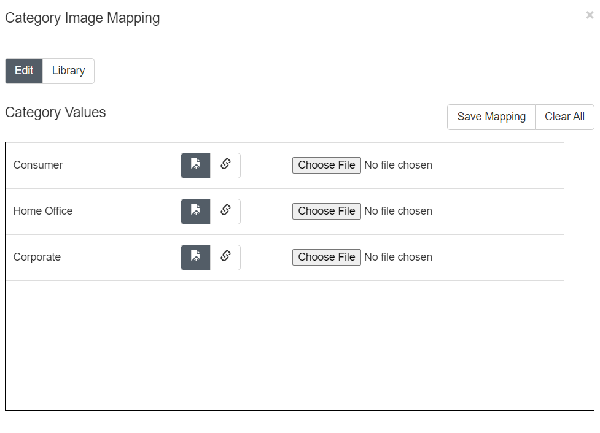Click the Clear All button

[x=564, y=117]
